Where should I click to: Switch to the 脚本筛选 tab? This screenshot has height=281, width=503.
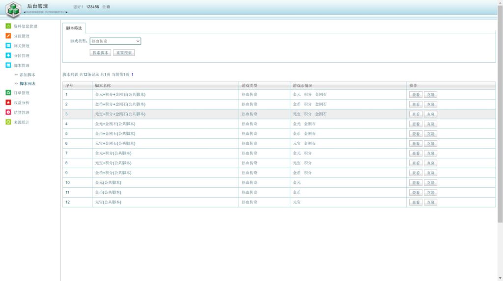(x=75, y=28)
